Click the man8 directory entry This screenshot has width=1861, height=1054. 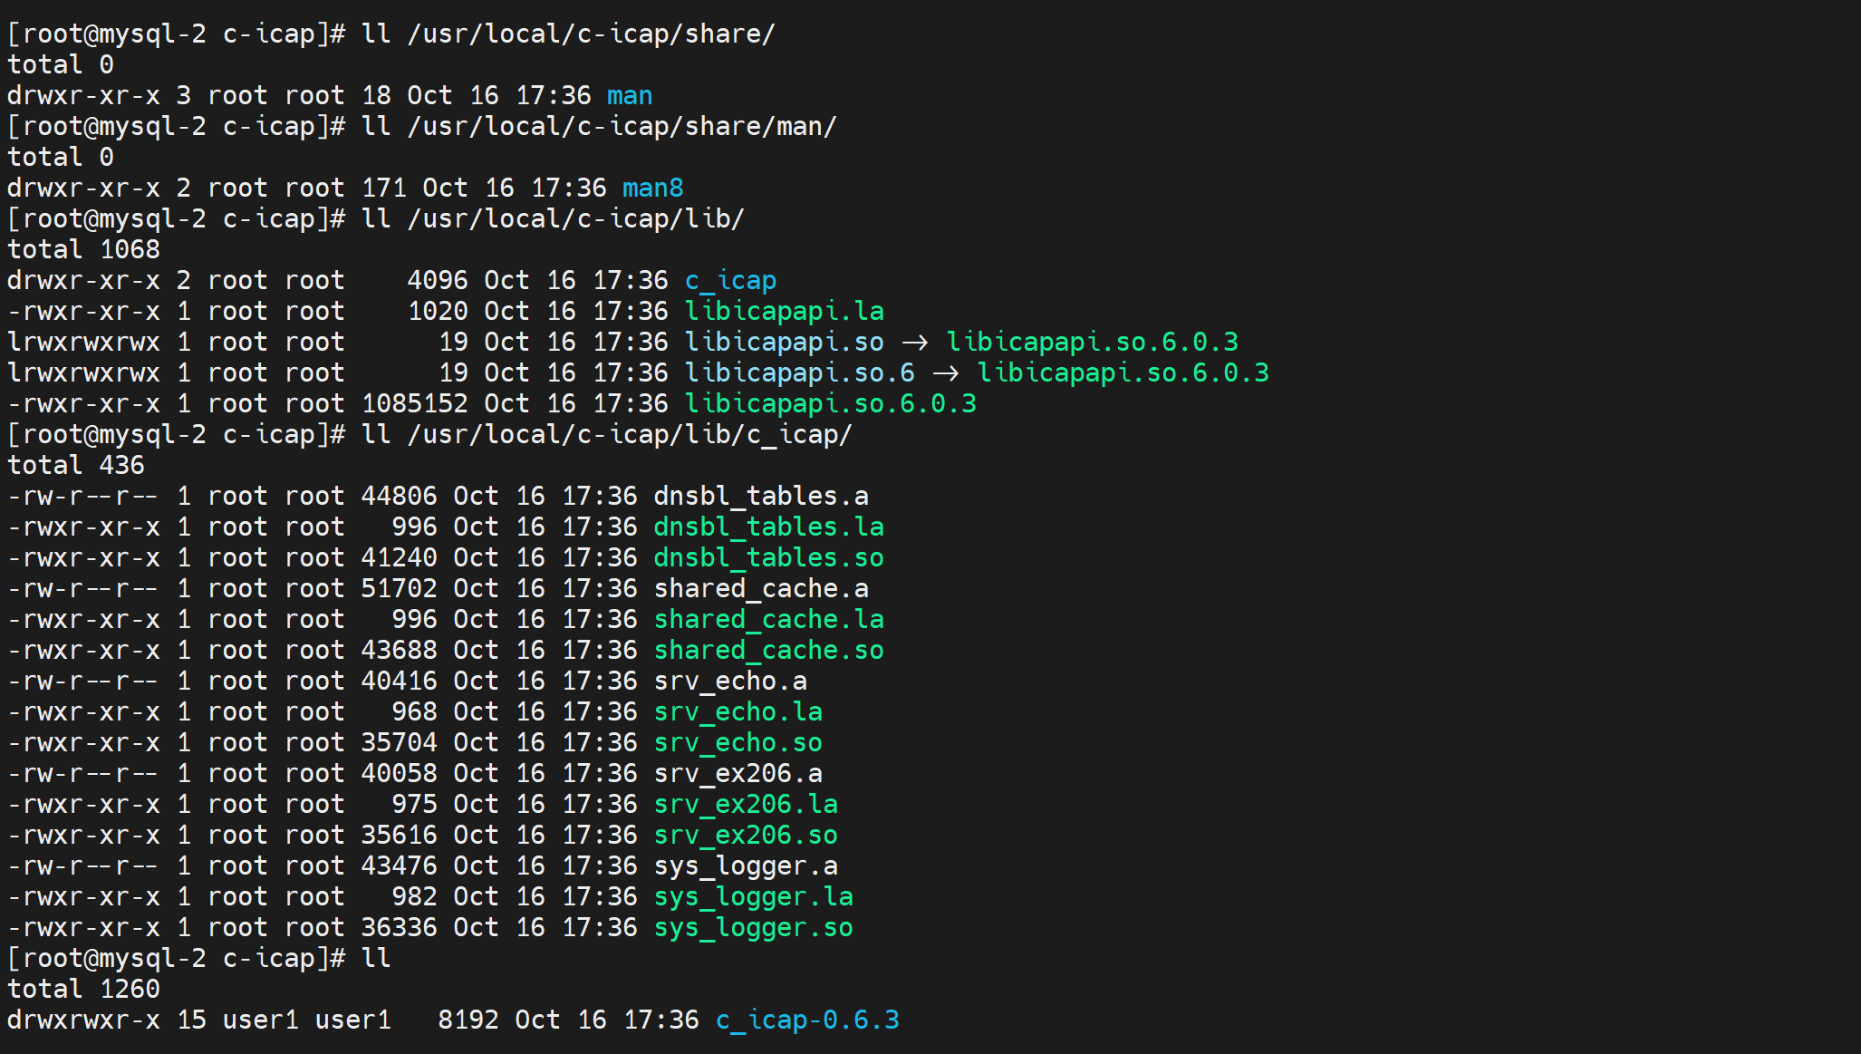click(652, 188)
